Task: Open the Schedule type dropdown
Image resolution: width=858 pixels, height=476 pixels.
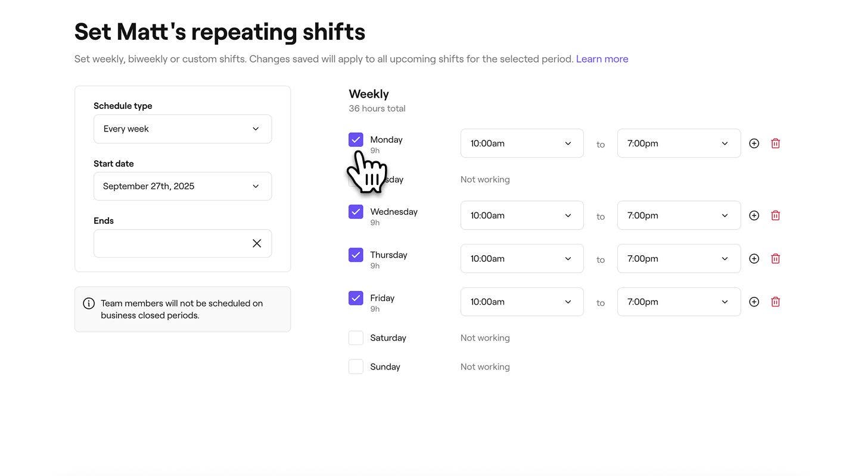Action: coord(182,129)
